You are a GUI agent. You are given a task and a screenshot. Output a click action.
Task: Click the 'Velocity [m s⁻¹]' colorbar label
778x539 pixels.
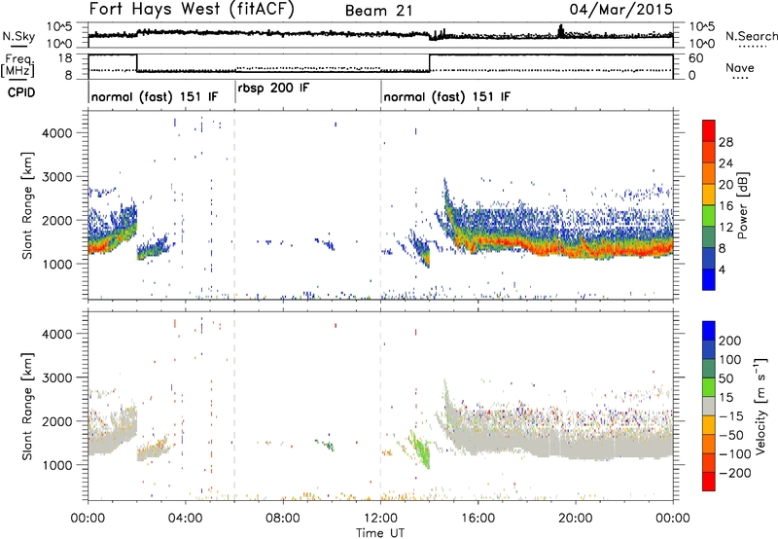[760, 406]
